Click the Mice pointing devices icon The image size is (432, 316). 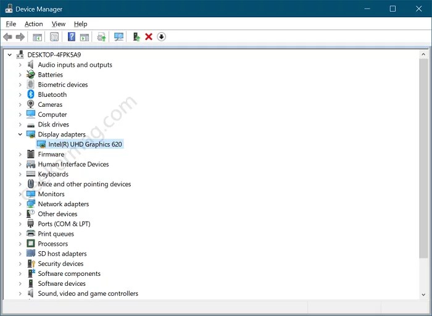31,184
